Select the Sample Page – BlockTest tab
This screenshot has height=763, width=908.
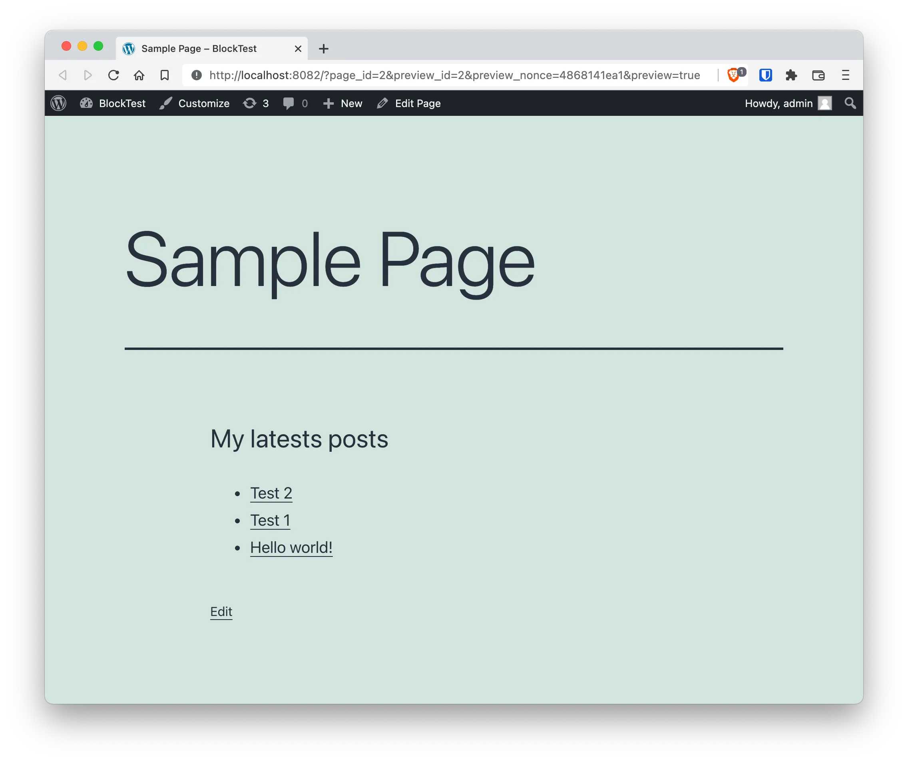coord(212,48)
